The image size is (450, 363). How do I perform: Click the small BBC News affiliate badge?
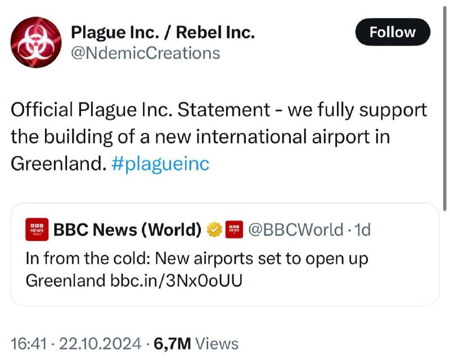point(234,230)
